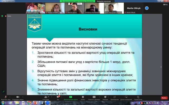Show next participants with the blue arrow

[147, 8]
